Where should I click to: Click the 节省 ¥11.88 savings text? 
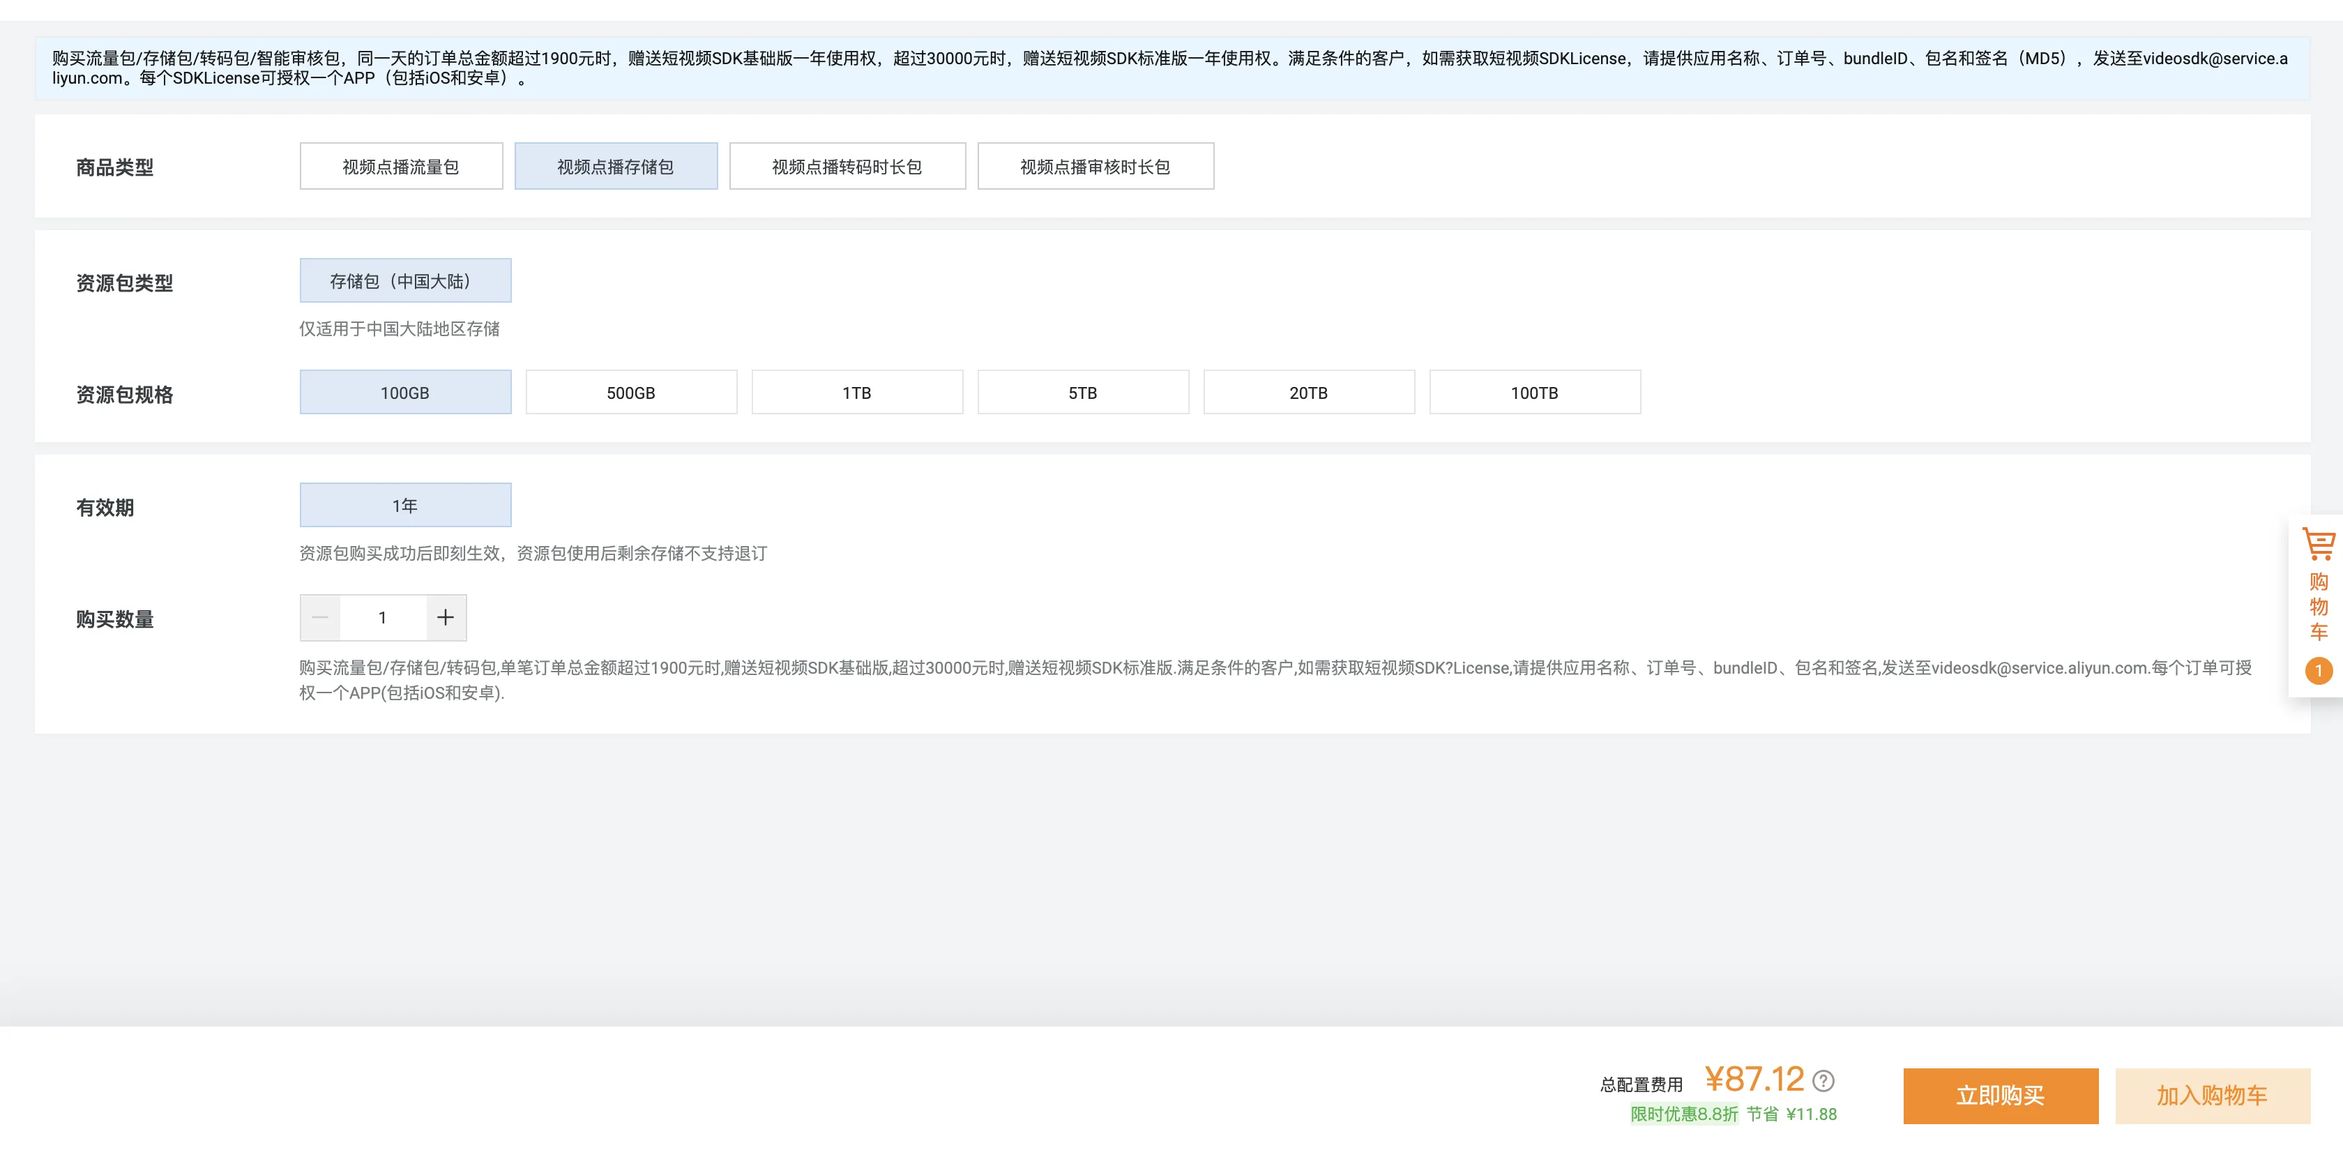click(1792, 1114)
